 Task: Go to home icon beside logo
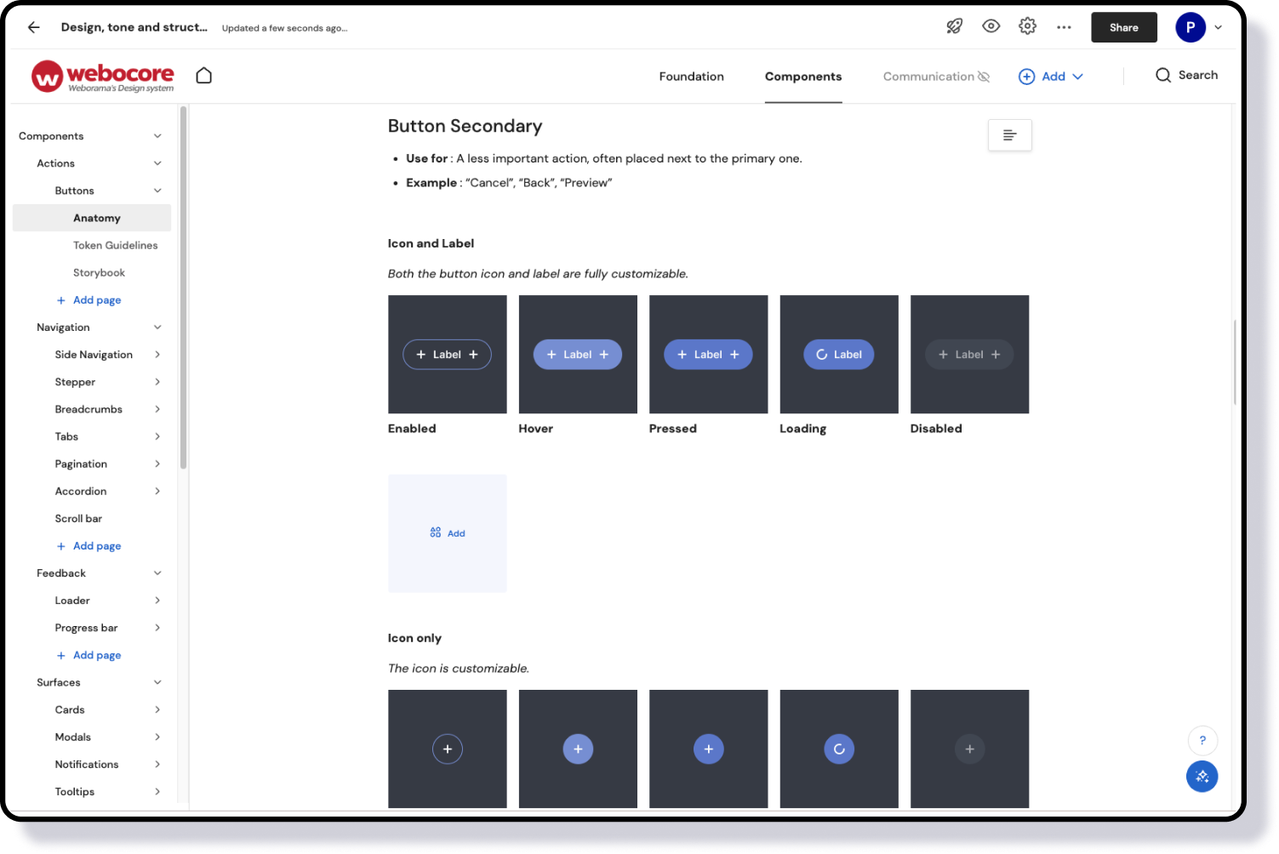tap(204, 76)
